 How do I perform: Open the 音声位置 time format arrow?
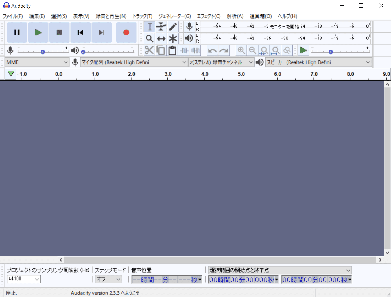(x=200, y=280)
